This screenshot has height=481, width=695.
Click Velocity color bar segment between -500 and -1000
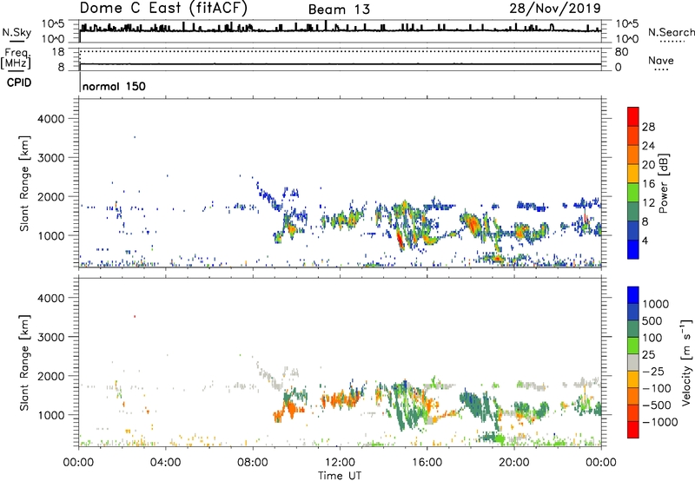tap(633, 412)
